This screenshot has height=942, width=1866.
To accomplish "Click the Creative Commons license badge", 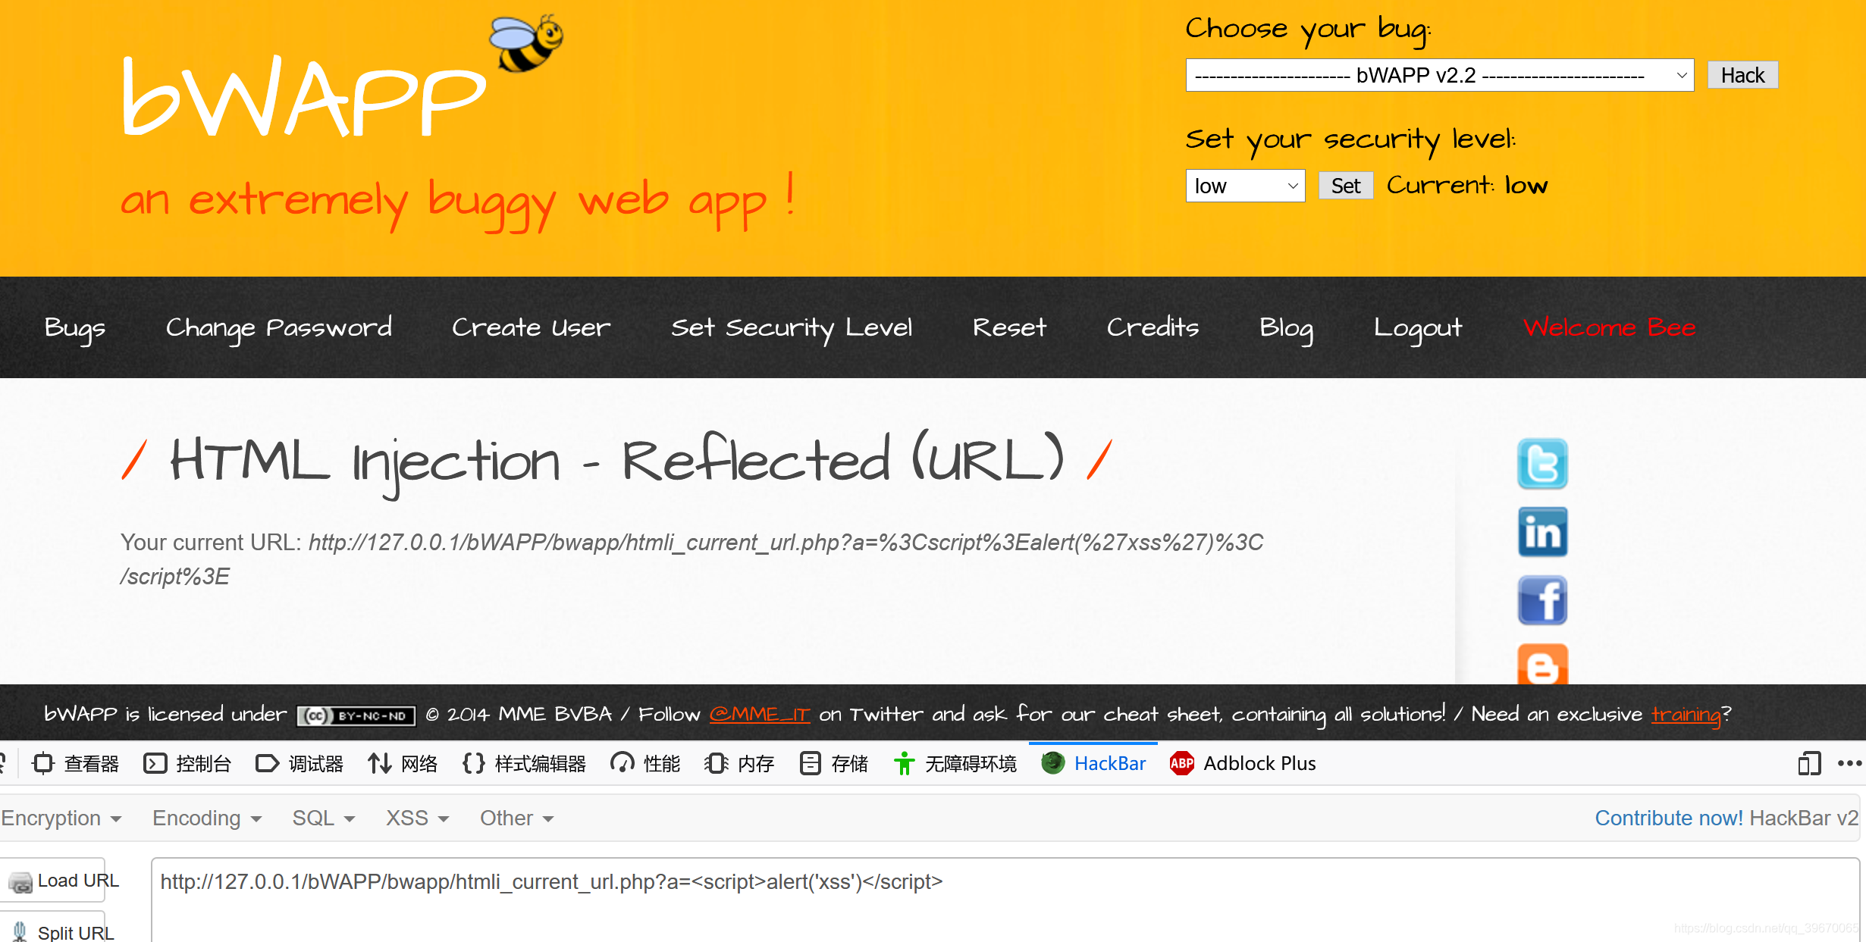I will [x=356, y=715].
